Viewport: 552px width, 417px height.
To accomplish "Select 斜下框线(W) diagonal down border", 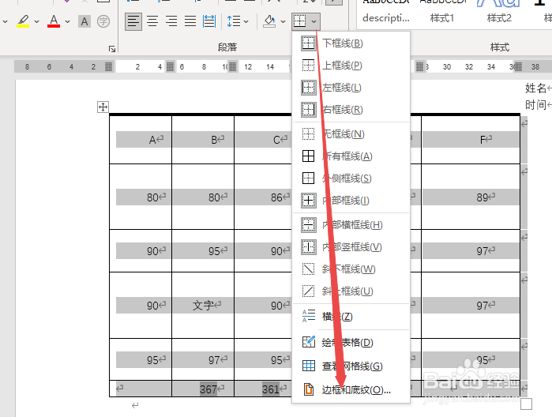I will (x=351, y=269).
